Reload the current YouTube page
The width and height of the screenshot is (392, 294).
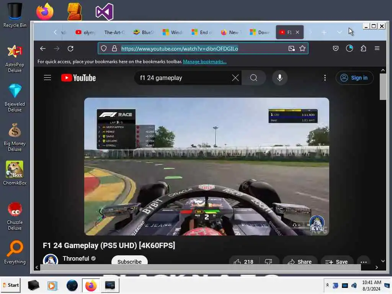click(70, 49)
